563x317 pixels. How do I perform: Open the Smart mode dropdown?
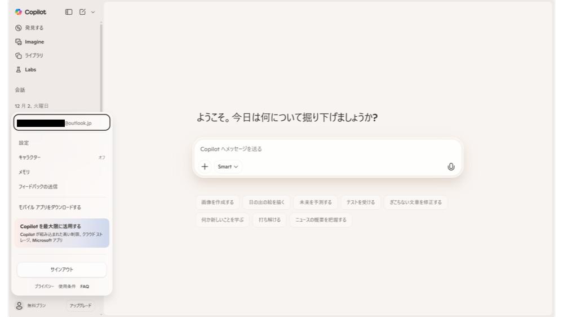coord(228,166)
